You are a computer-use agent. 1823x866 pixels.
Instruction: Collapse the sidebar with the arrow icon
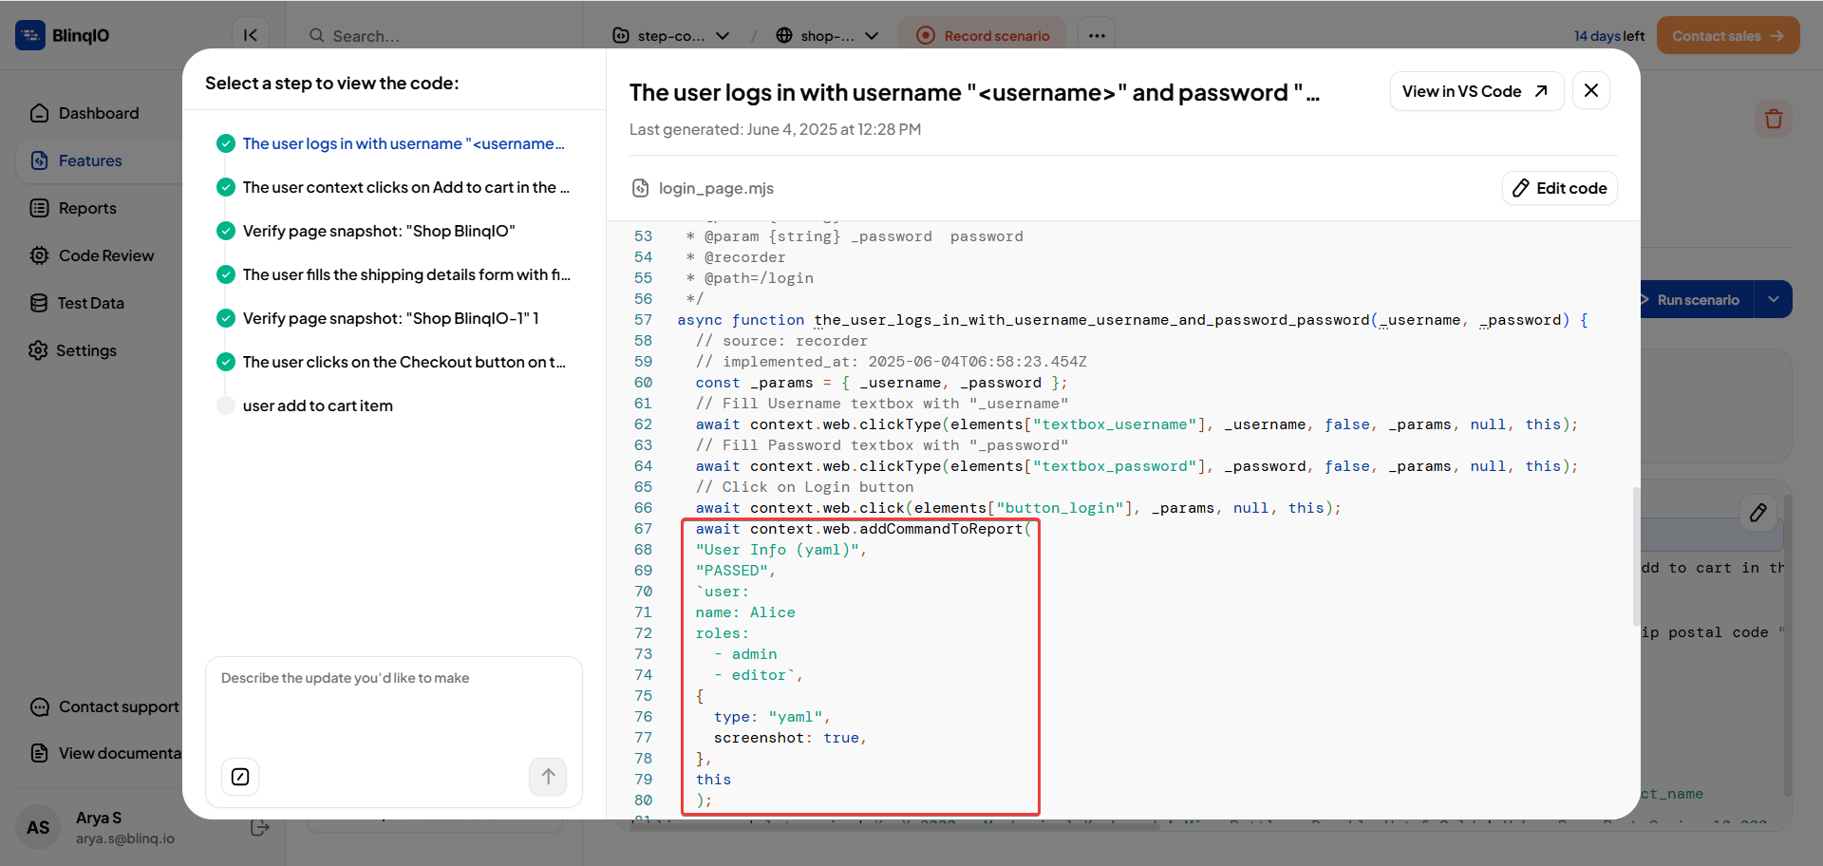point(250,35)
